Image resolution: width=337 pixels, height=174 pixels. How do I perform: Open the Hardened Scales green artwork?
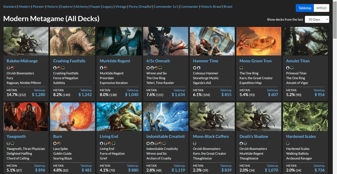(x=306, y=117)
